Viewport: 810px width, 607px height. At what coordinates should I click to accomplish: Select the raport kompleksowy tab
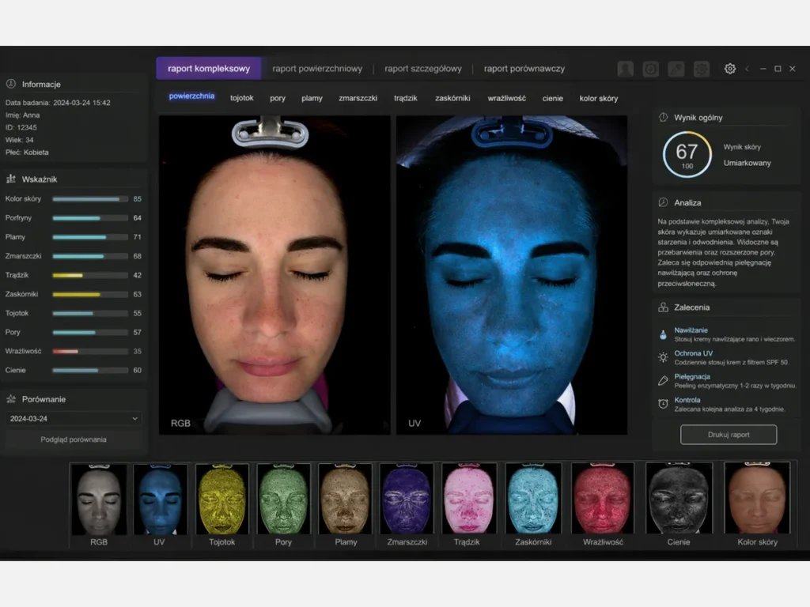point(209,69)
